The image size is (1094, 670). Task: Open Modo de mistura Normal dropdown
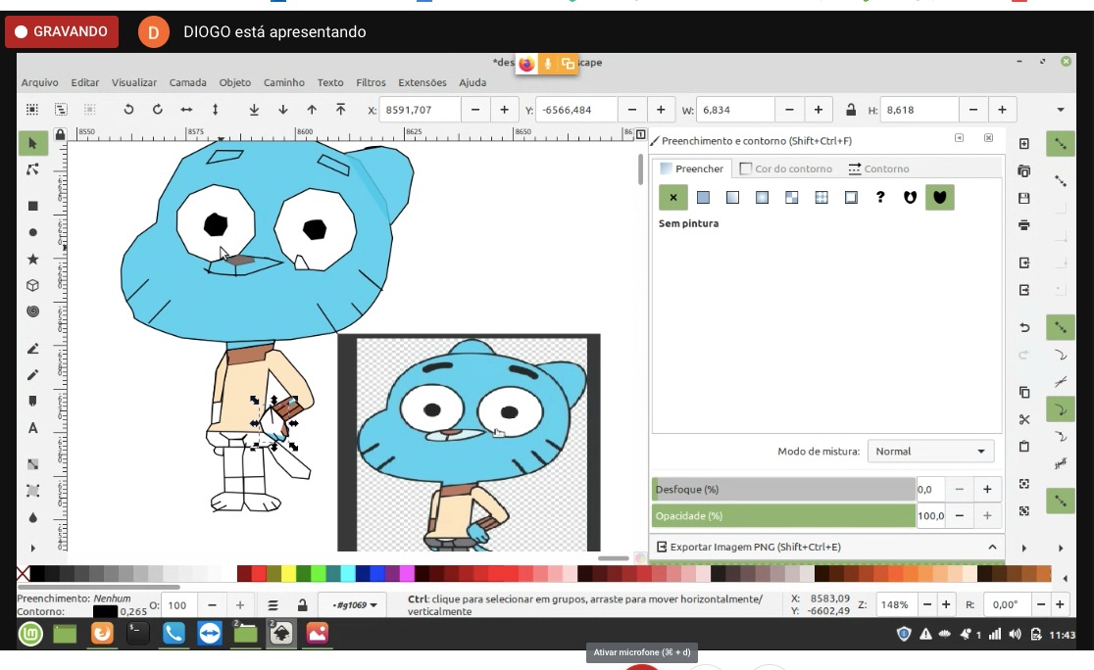point(930,452)
